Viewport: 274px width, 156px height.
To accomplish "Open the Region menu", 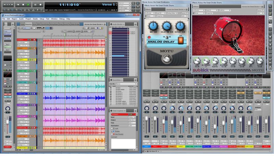I will (14, 19).
